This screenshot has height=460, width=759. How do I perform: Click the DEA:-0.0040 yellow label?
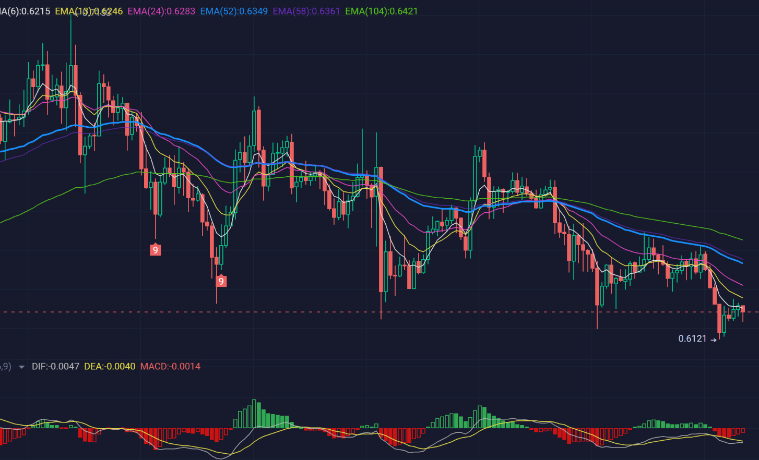(110, 366)
